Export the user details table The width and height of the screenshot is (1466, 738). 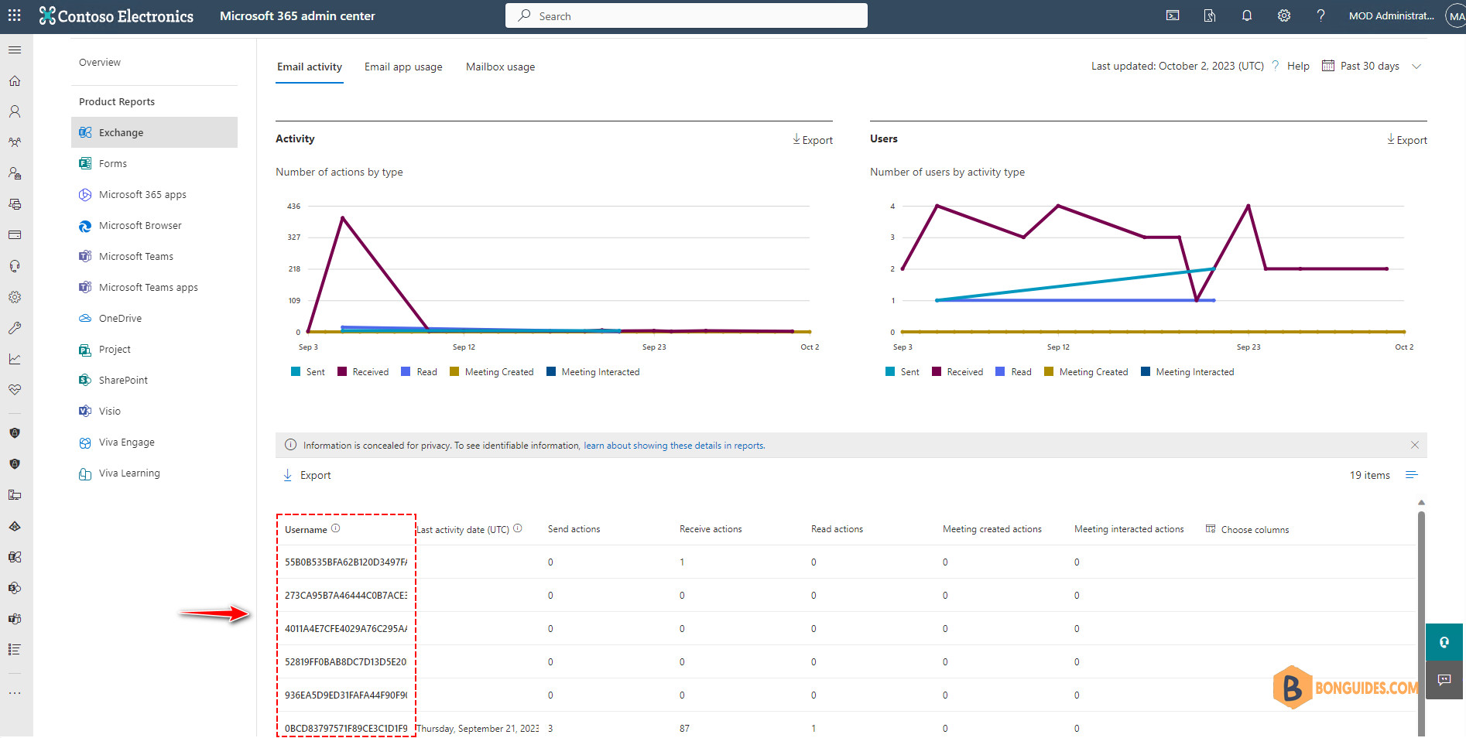click(x=307, y=475)
